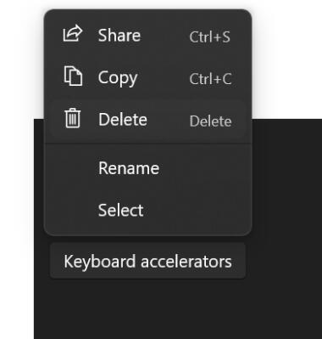
Task: Click the blank icon slot beside Select
Action: coord(73,210)
